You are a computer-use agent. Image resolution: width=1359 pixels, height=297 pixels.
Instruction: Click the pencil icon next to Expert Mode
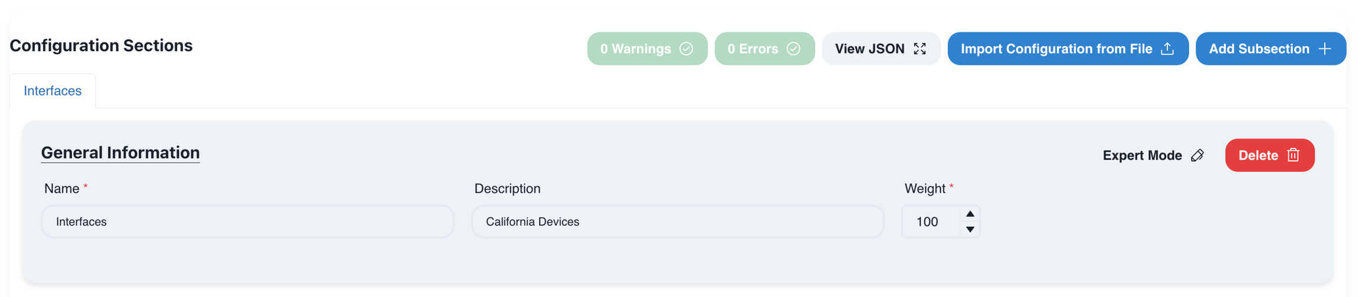pyautogui.click(x=1197, y=156)
